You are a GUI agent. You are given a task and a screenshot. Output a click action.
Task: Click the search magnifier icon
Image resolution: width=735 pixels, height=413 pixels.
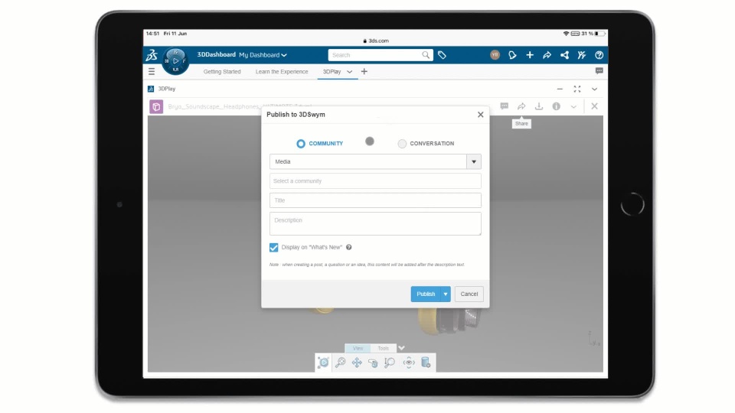pyautogui.click(x=426, y=55)
